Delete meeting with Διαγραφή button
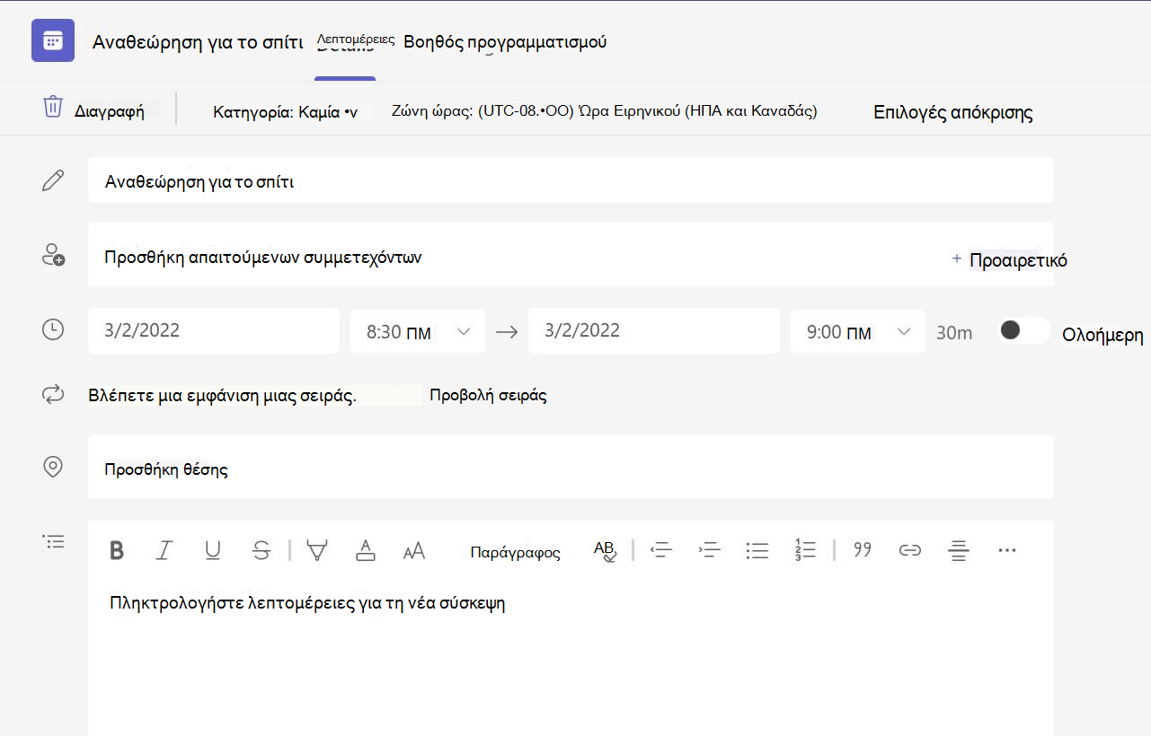1151x736 pixels. (x=93, y=110)
